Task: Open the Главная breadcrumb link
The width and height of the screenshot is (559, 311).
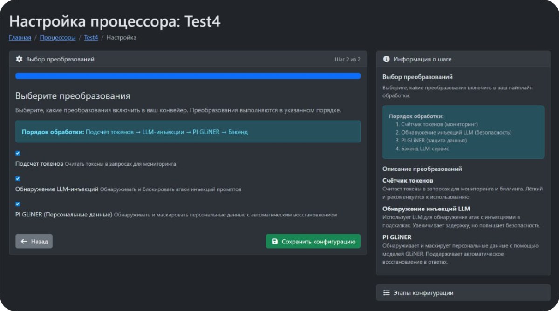Action: pyautogui.click(x=20, y=38)
